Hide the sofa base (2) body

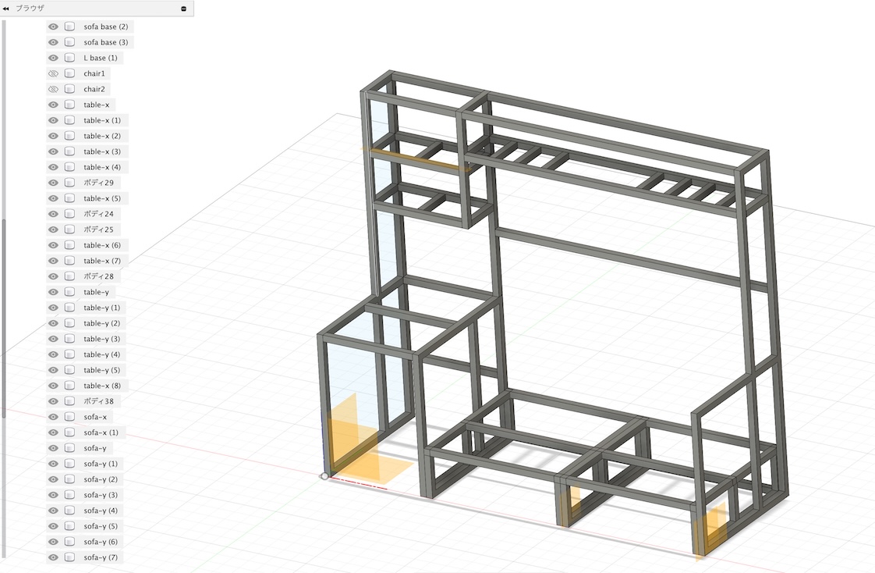pyautogui.click(x=53, y=27)
